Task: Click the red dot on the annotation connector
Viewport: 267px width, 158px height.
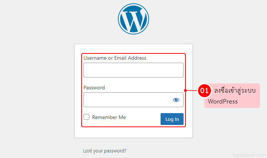Action: pos(185,90)
